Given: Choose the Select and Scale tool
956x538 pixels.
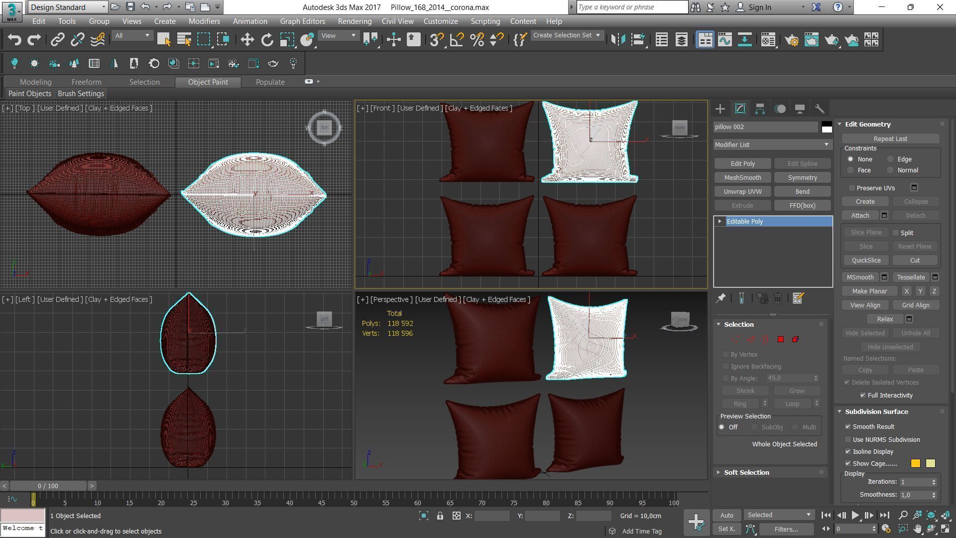Looking at the screenshot, I should 287,40.
